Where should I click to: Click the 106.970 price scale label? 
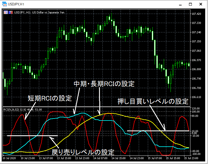coord(196,60)
